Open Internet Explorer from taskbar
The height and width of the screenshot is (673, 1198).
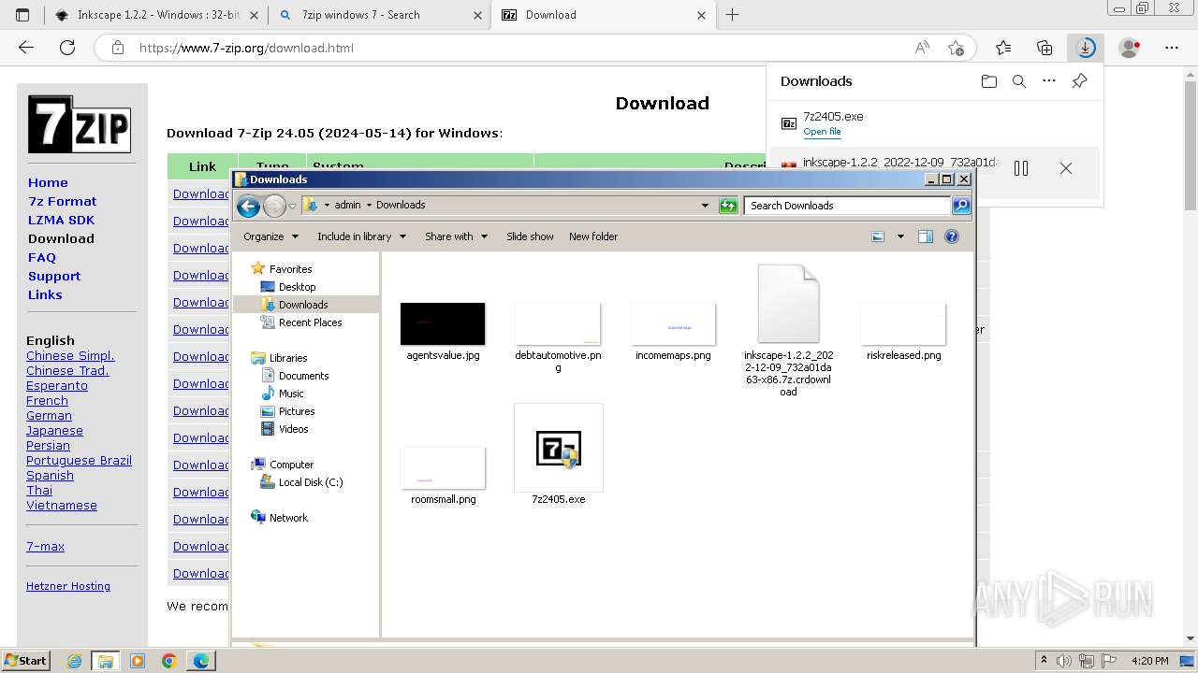click(74, 661)
